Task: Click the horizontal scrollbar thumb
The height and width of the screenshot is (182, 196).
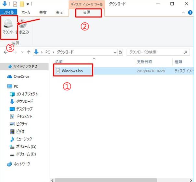Action: pyautogui.click(x=106, y=180)
